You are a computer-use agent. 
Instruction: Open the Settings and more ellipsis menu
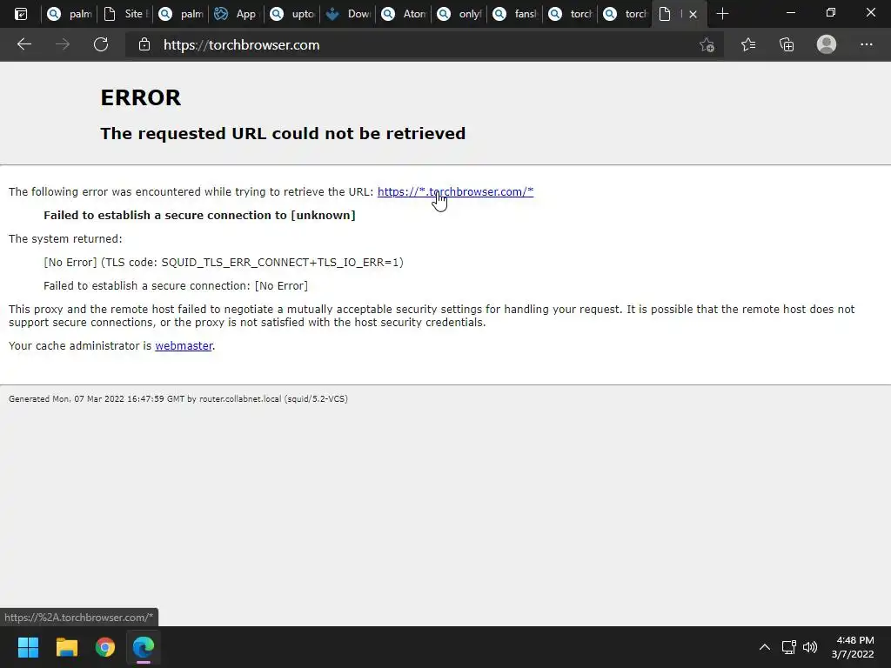coord(866,44)
